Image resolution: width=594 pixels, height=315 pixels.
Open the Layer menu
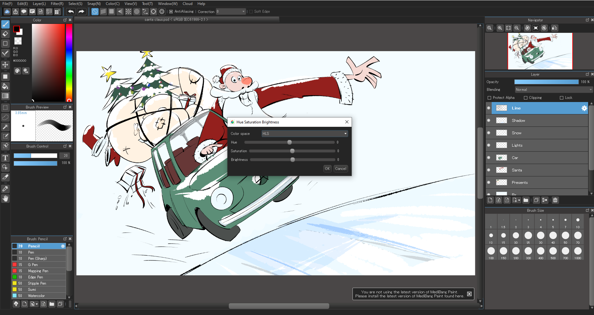coord(39,4)
